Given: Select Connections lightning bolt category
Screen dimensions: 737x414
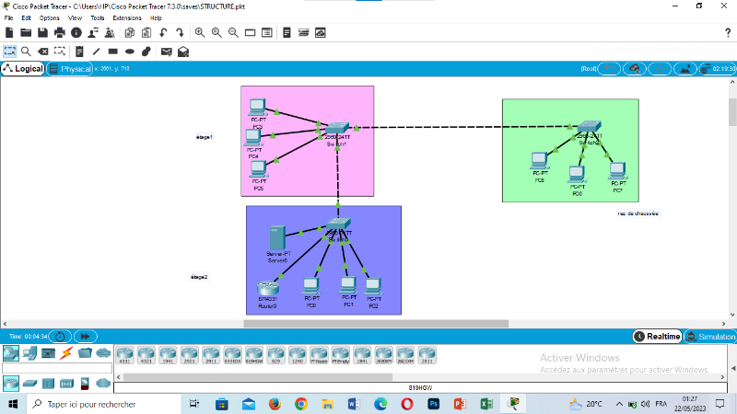Looking at the screenshot, I should (66, 353).
